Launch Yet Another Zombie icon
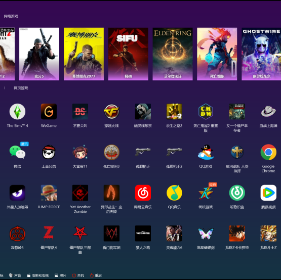 coord(80,193)
